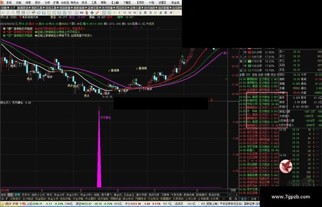Viewport: 322px width, 207px height.
Task: Click the 主页 button
Action: [x=13, y=8]
